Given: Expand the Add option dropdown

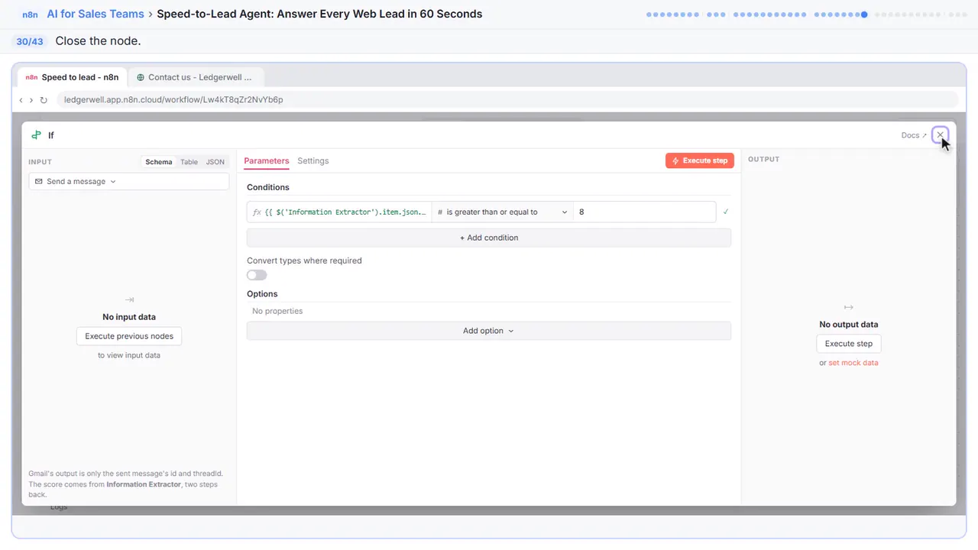Looking at the screenshot, I should point(489,331).
